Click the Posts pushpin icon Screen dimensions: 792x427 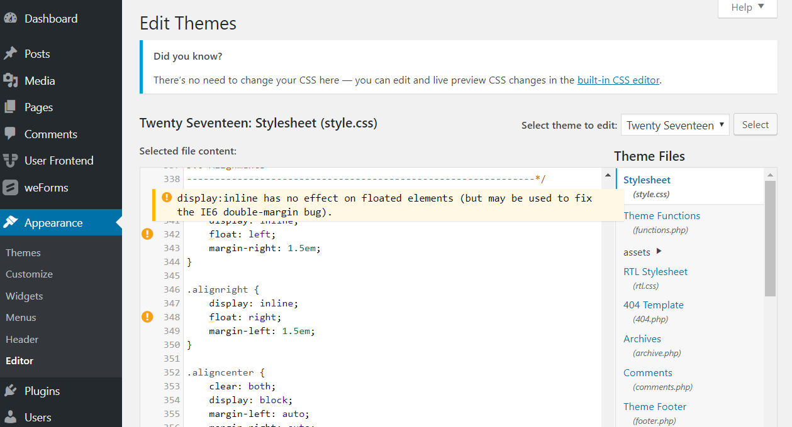tap(10, 54)
